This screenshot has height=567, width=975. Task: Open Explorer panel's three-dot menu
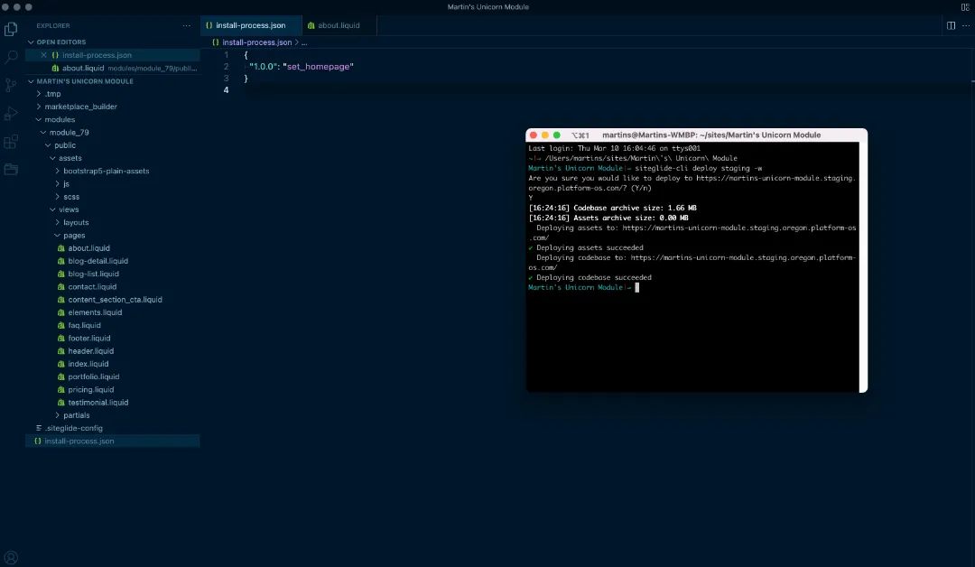tap(187, 26)
